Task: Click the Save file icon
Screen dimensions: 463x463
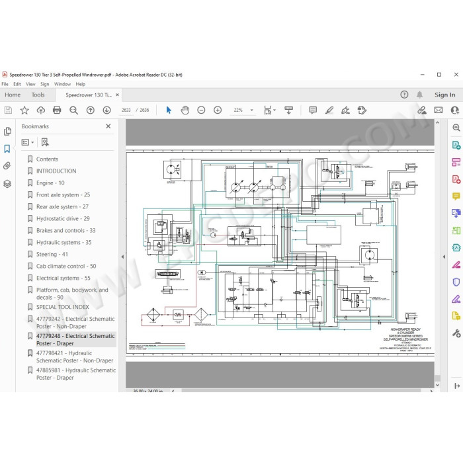Action: 8,110
